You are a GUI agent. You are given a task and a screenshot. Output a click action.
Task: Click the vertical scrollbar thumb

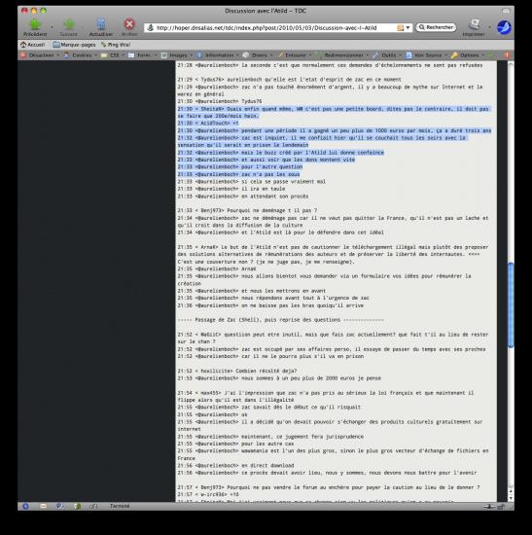click(511, 305)
